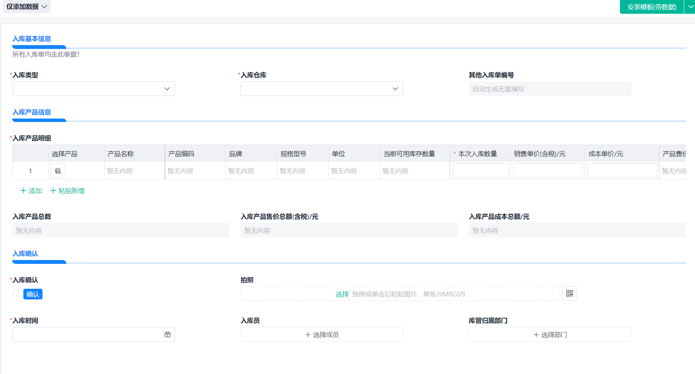Click the photo drag-and-drop upload area

point(400,294)
